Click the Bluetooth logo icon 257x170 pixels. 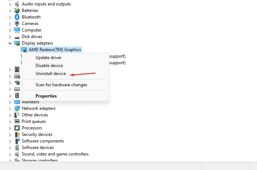coord(17,17)
